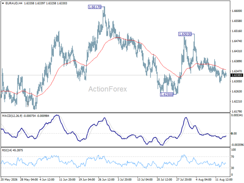Image resolution: width=244 pixels, height=183 pixels.
Task: Click the ActionForex watermark
Action: 108,89
